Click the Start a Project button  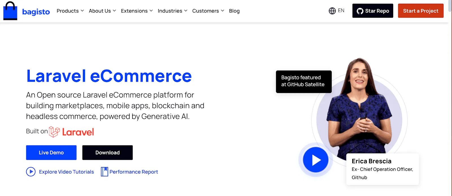tap(421, 11)
